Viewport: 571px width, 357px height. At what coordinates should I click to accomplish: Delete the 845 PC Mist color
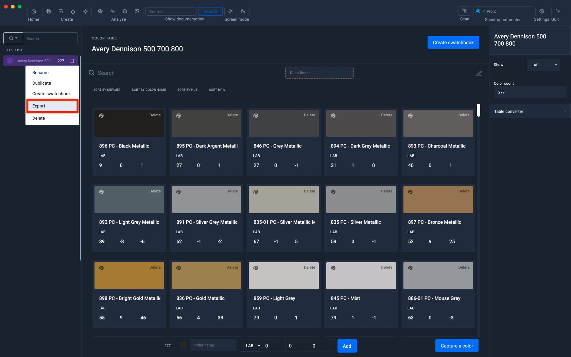386,267
